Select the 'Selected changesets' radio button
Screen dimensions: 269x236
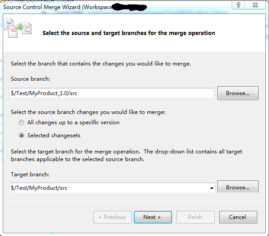click(x=22, y=135)
